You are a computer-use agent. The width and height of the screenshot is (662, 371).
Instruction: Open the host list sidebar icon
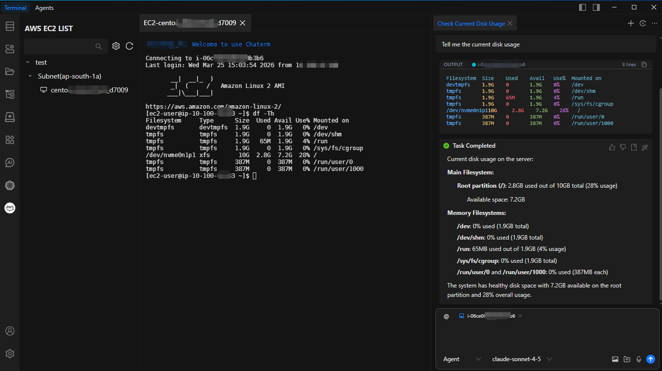click(10, 26)
